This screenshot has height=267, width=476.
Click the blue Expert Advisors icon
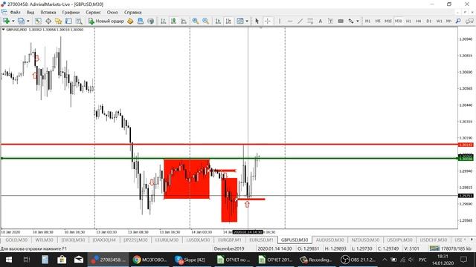(x=141, y=21)
